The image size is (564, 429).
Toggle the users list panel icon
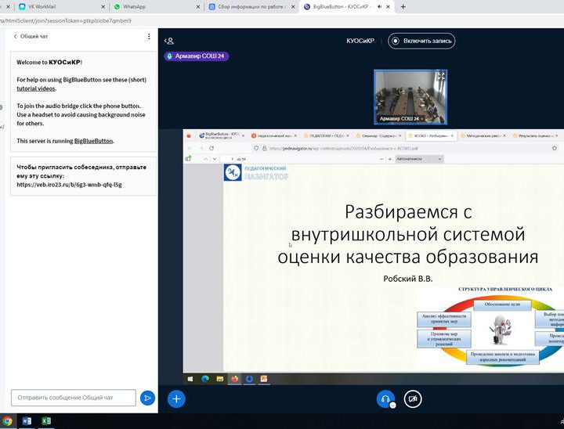[x=169, y=41]
